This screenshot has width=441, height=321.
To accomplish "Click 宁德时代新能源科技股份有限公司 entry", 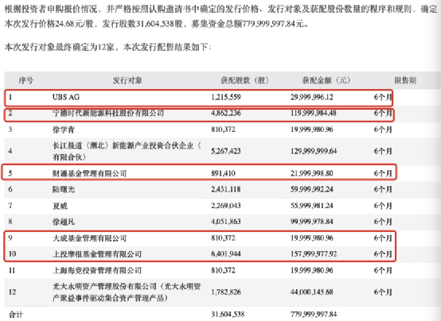I will coord(108,114).
